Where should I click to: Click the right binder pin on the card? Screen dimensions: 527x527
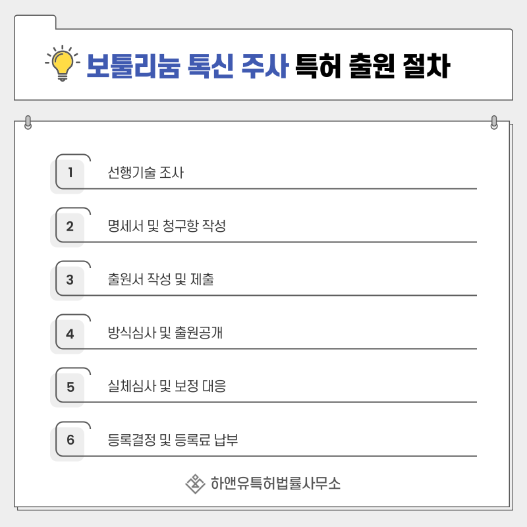pos(494,123)
